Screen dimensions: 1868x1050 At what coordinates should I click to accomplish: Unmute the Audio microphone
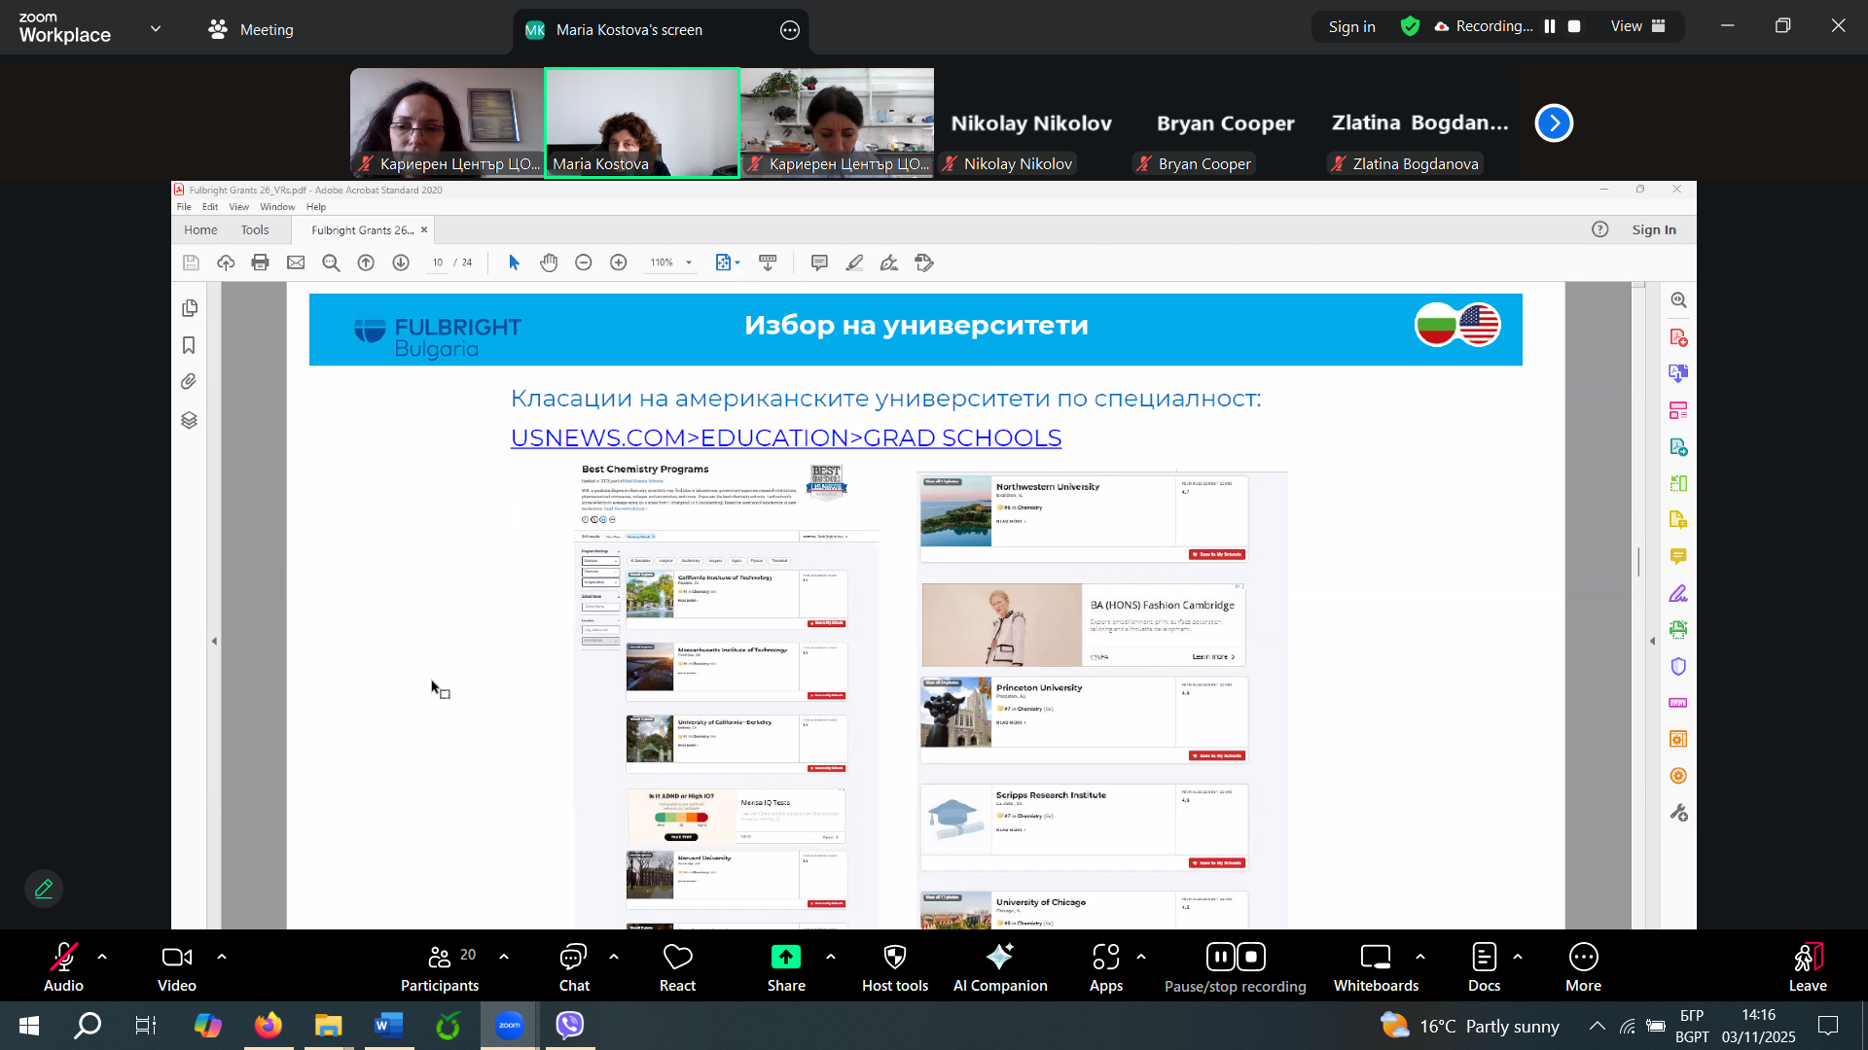(x=63, y=959)
